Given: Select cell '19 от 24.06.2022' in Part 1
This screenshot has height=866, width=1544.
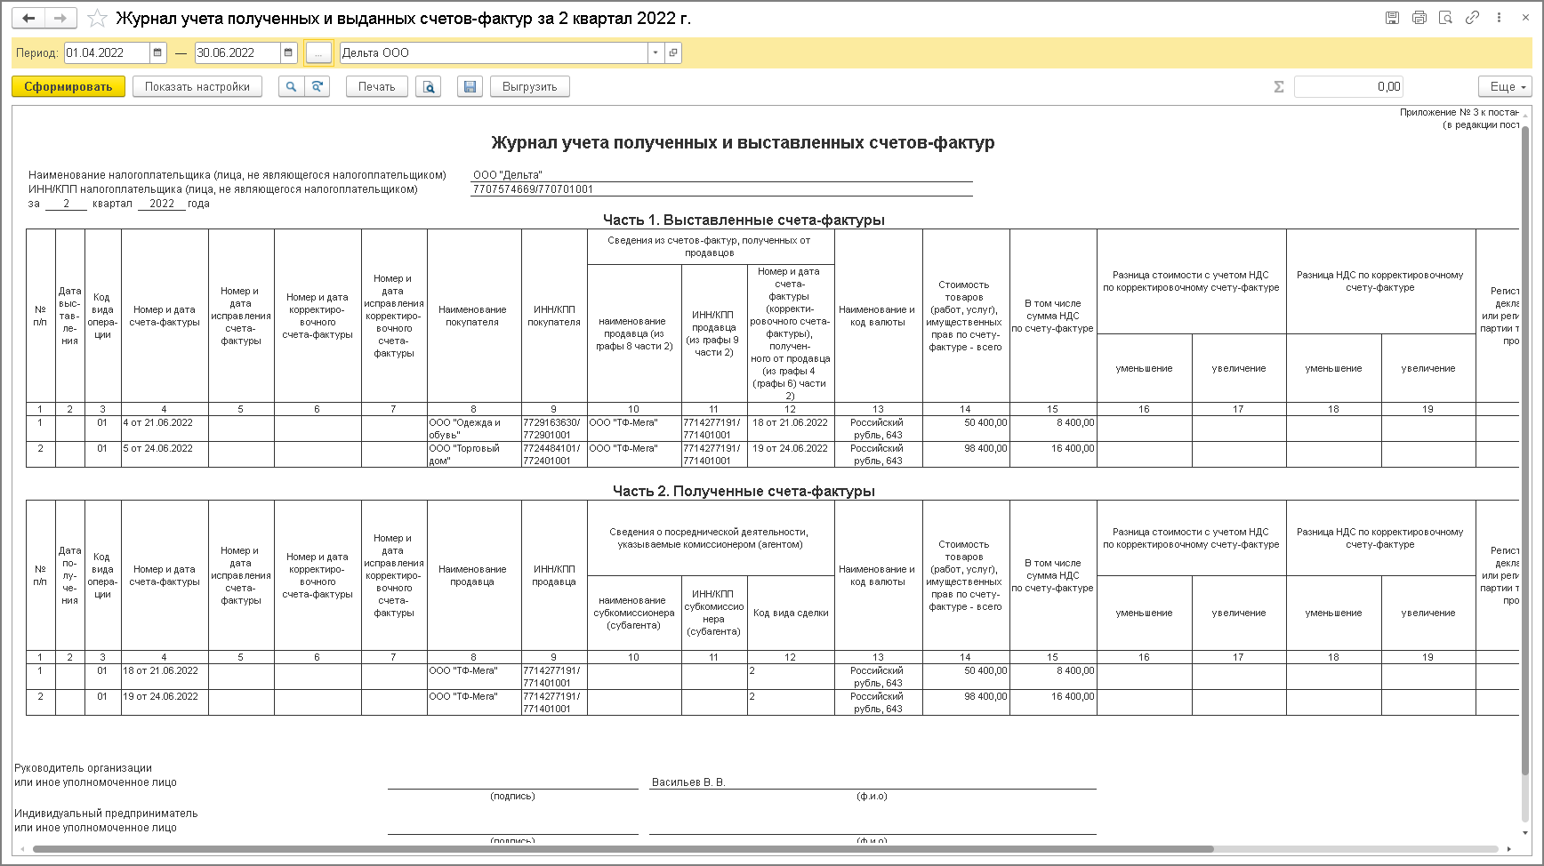Looking at the screenshot, I should (791, 454).
